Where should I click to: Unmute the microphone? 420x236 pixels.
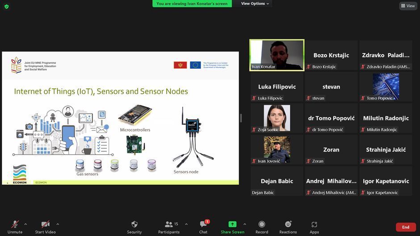(x=15, y=224)
